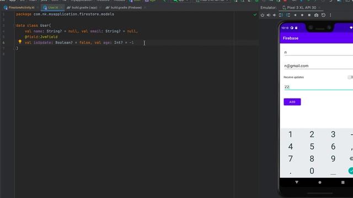This screenshot has height=198, width=353.
Task: Click the emulator toolbar Overview square
Action: point(309,15)
